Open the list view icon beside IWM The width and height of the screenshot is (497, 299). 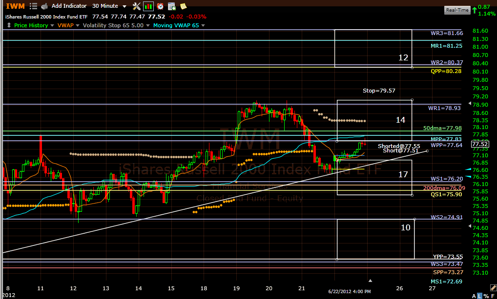33,6
